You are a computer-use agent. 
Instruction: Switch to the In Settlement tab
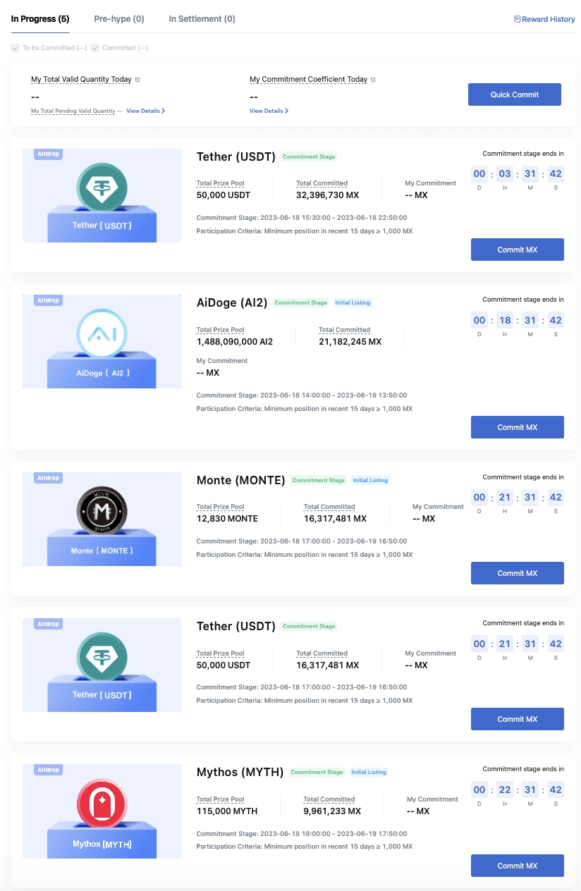(202, 19)
